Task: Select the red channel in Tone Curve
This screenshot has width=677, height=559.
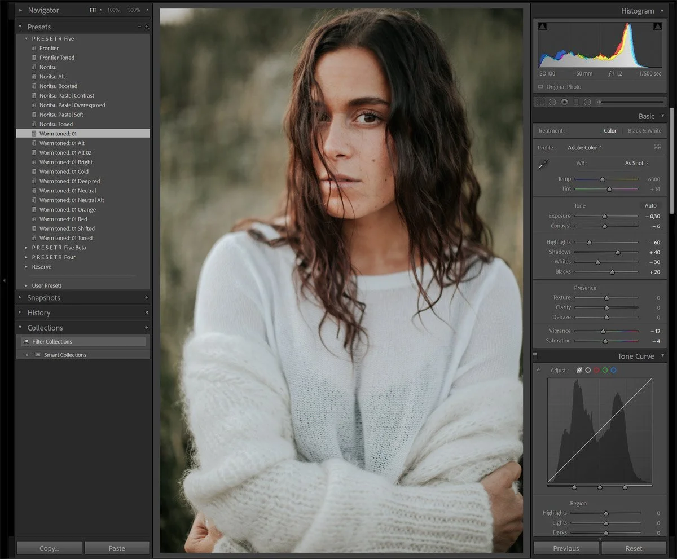Action: coord(596,370)
